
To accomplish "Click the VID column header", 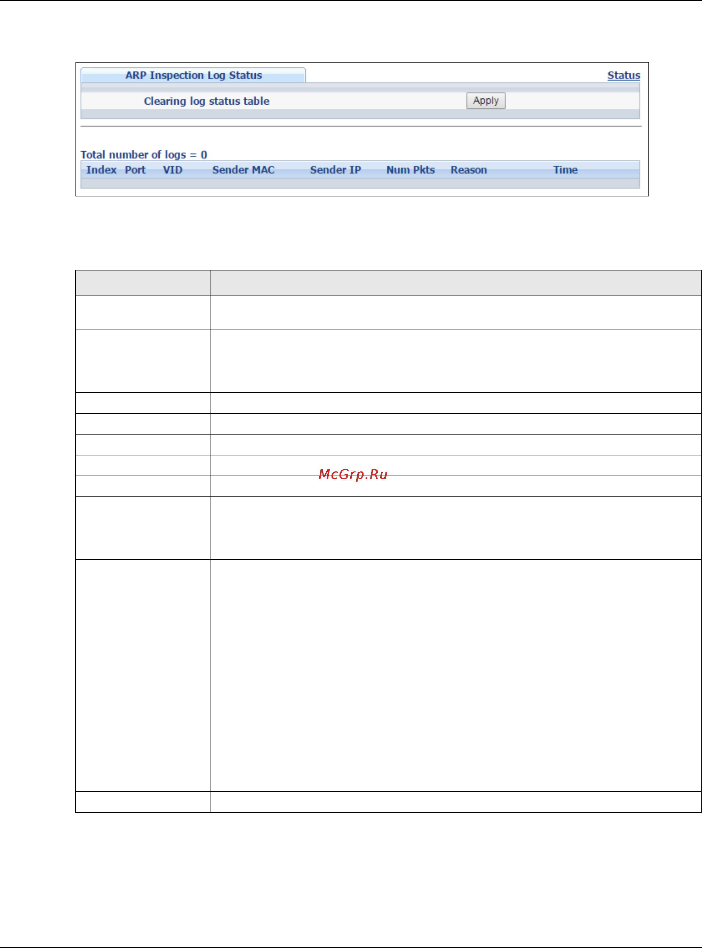I will pyautogui.click(x=173, y=170).
